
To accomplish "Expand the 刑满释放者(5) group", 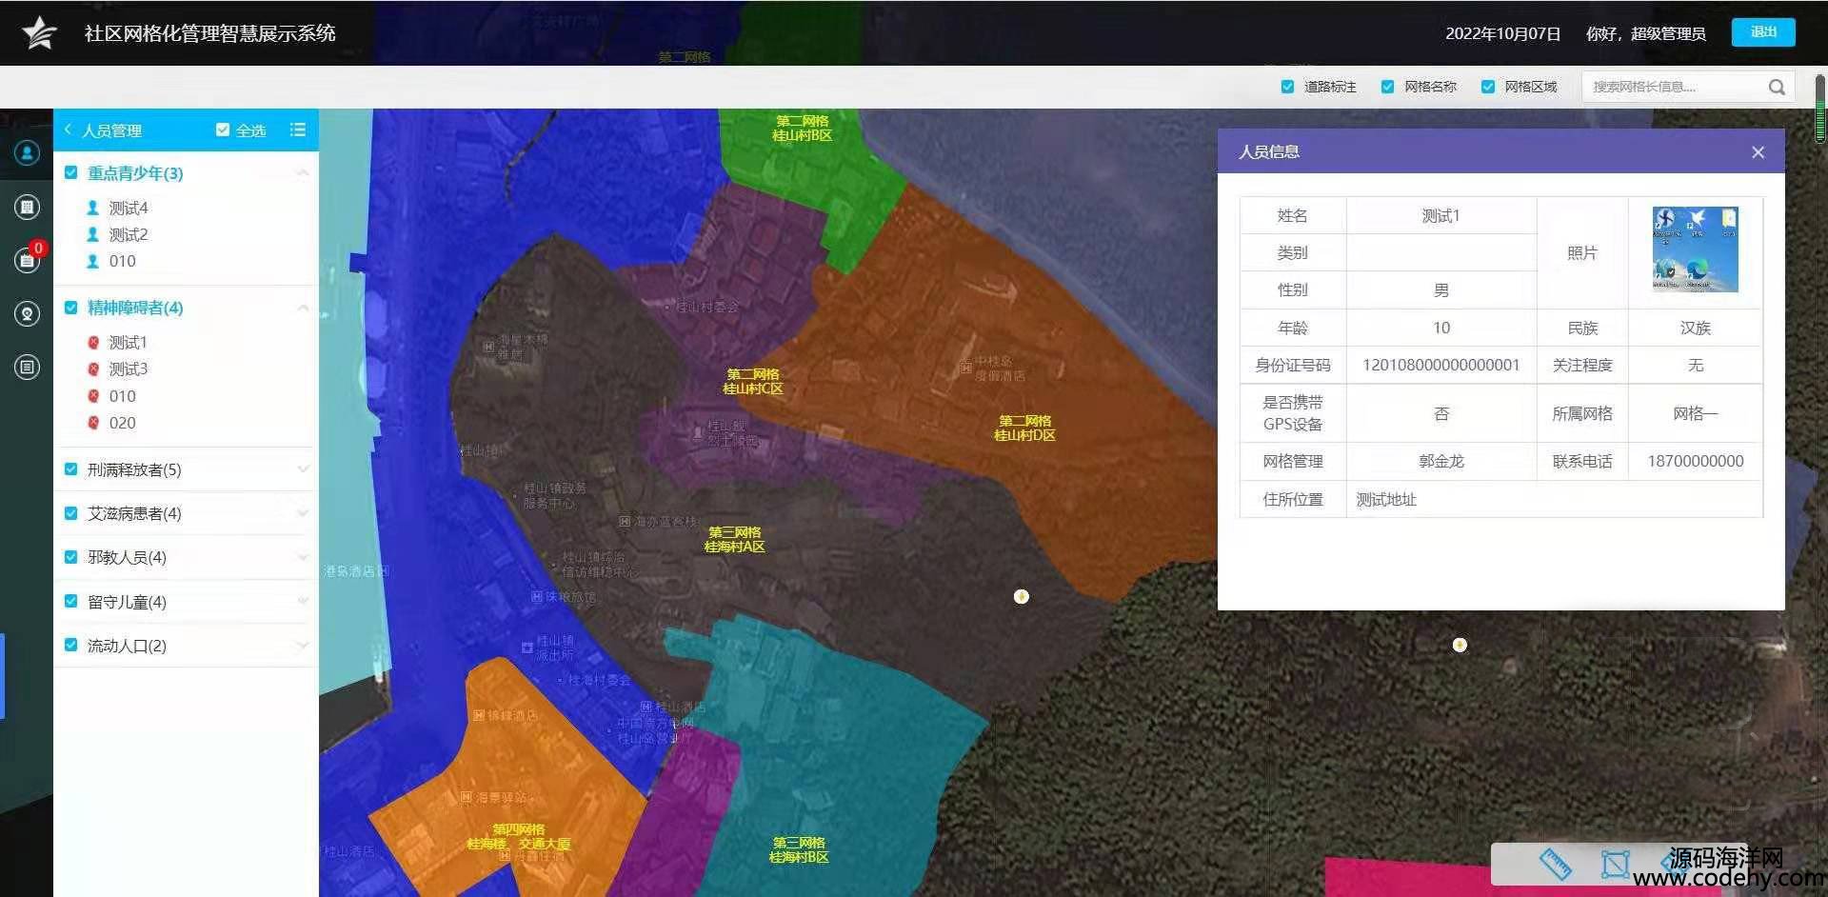I will tap(303, 469).
